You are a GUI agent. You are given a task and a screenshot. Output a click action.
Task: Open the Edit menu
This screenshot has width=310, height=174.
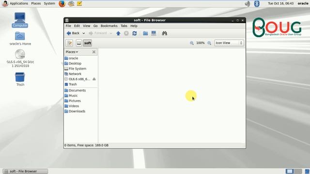pyautogui.click(x=77, y=26)
